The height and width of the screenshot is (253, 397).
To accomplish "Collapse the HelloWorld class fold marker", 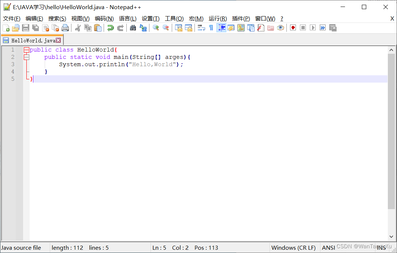I will click(26, 50).
